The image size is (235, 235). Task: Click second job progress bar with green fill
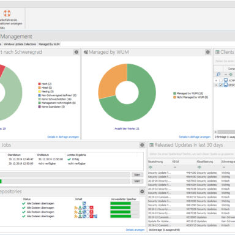65,181
